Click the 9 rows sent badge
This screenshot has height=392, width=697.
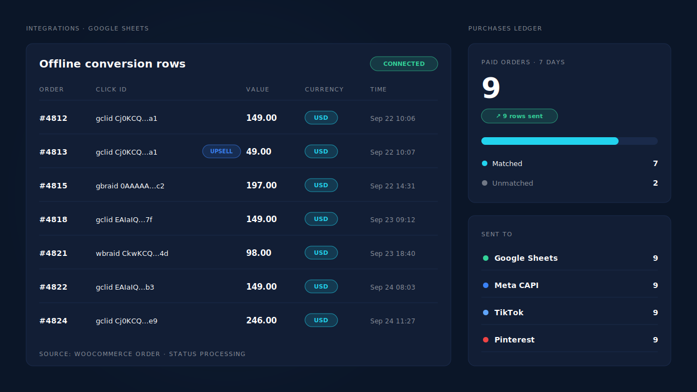519,116
